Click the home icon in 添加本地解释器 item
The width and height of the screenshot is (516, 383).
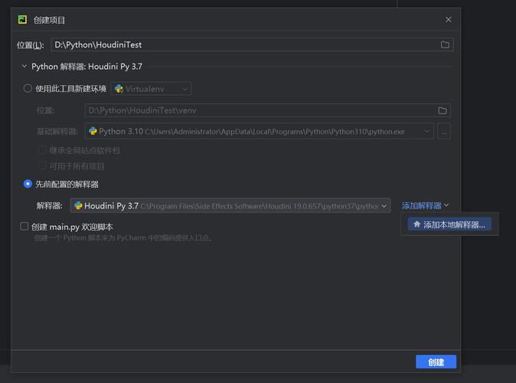[416, 224]
